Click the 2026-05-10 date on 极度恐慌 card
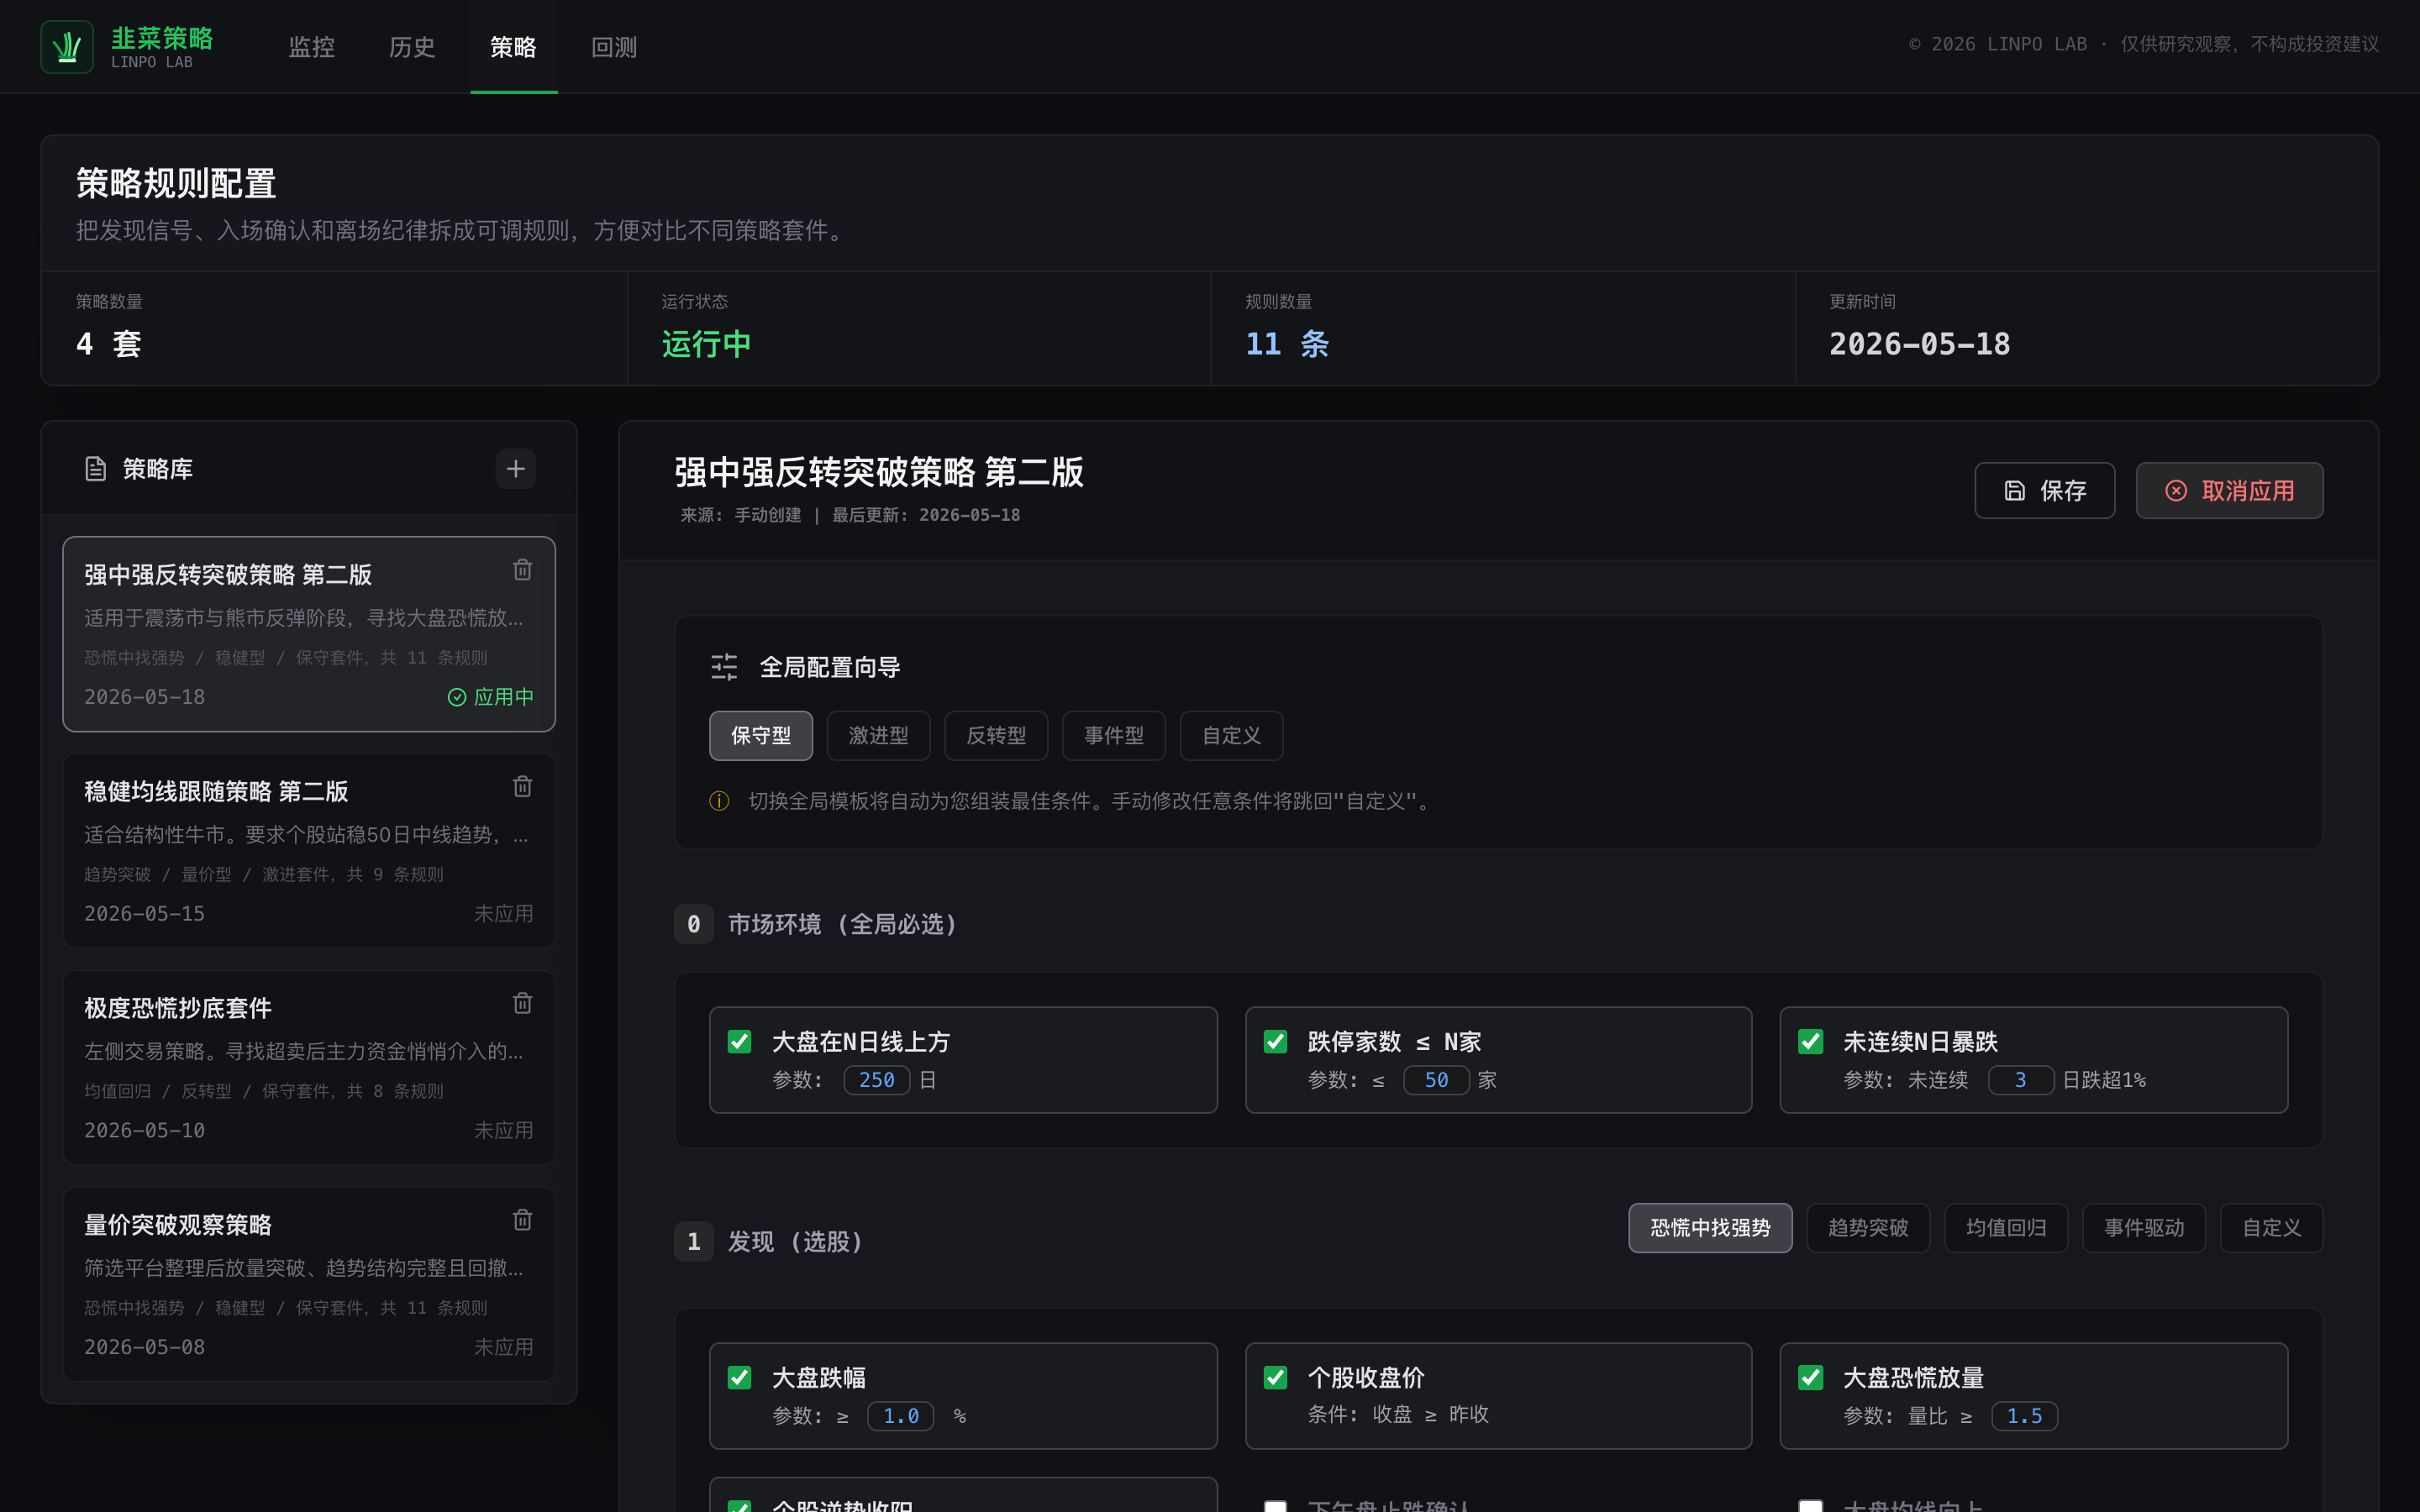 (x=144, y=1130)
